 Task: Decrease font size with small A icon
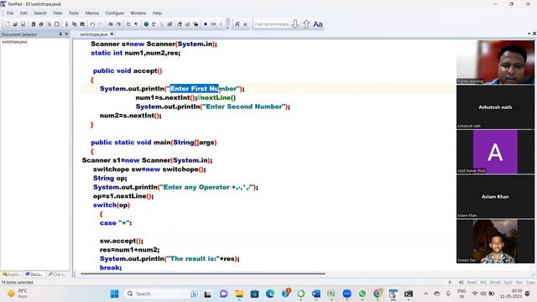pyautogui.click(x=246, y=24)
